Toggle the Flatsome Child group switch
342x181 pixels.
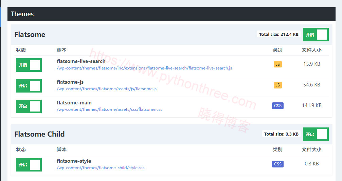click(x=316, y=134)
